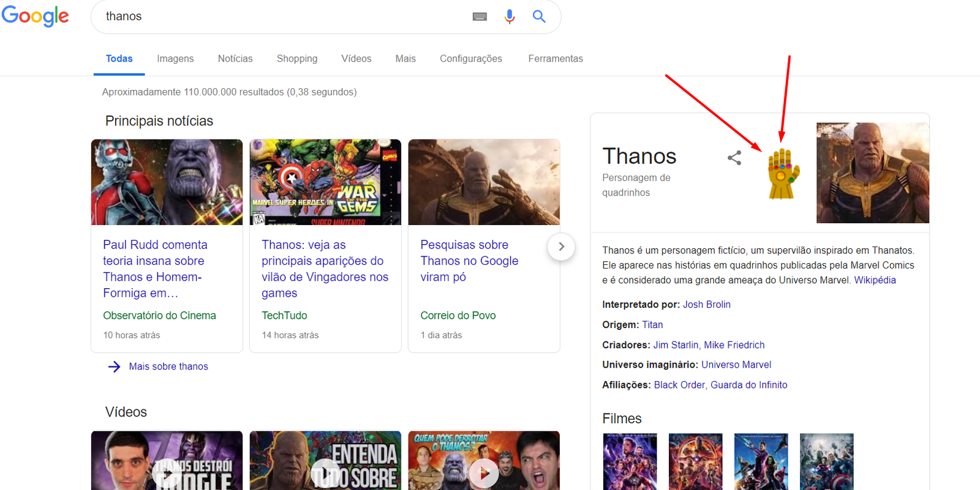Click TechTudo source text

[284, 316]
